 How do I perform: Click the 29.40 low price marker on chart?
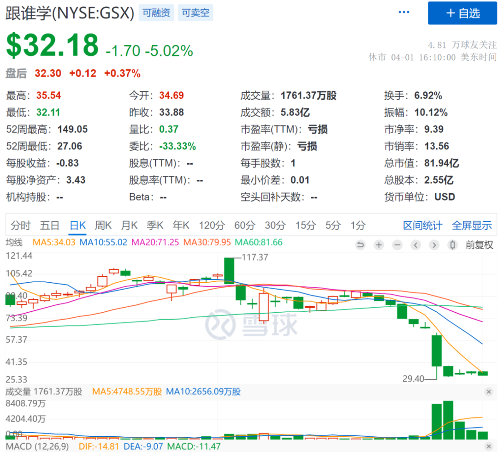[413, 379]
